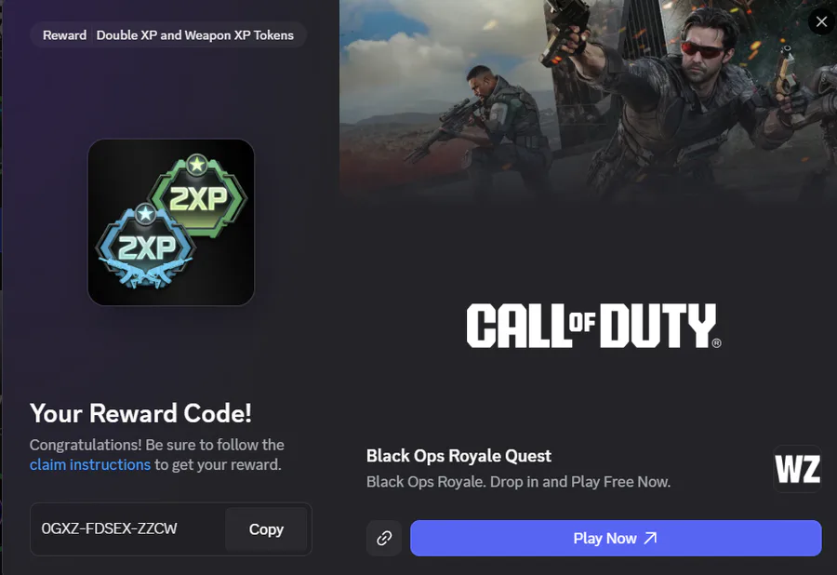
Task: Click Double XP and Weapon XP Tokens text
Action: (x=195, y=35)
